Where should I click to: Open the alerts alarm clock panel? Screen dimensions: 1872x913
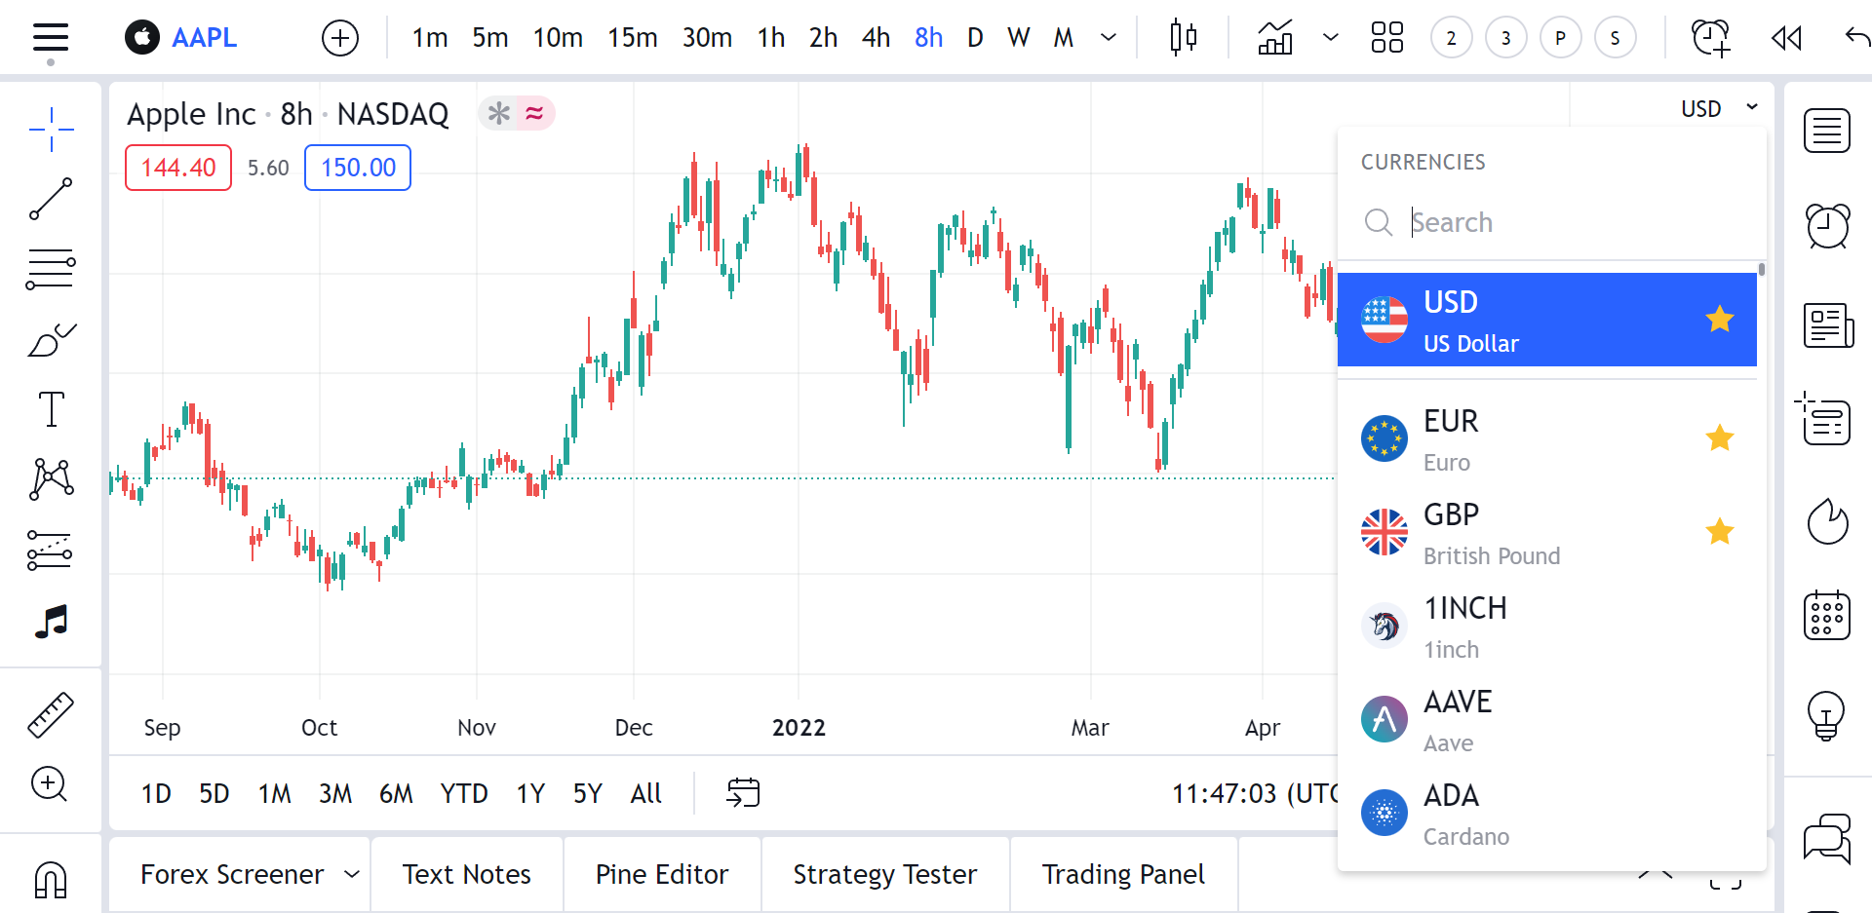pyautogui.click(x=1827, y=226)
